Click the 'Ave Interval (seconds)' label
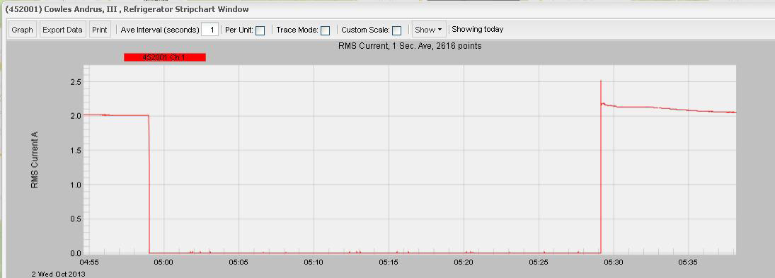Screen dimensions: 775x278 tap(160, 30)
